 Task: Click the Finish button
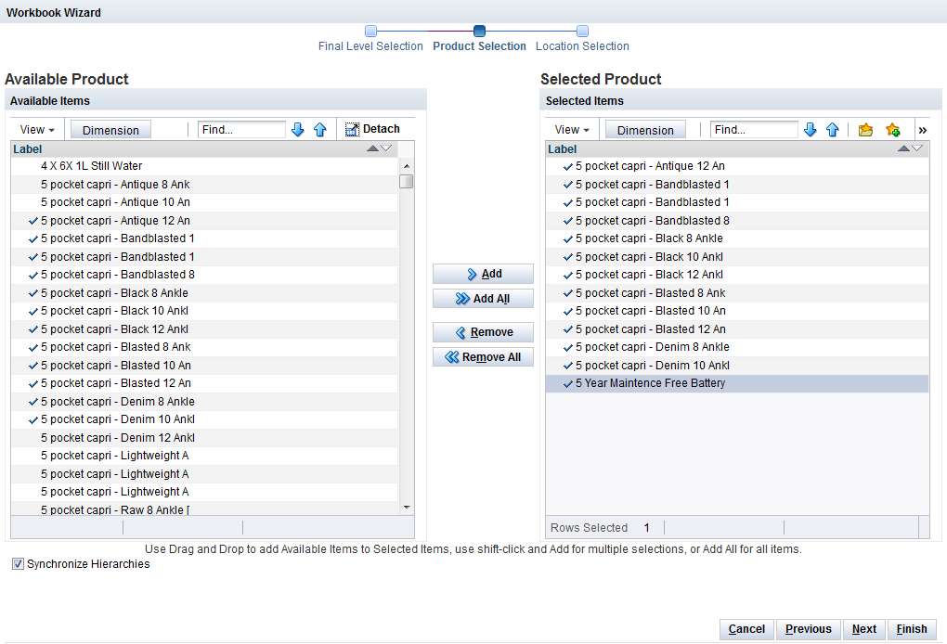pos(912,629)
